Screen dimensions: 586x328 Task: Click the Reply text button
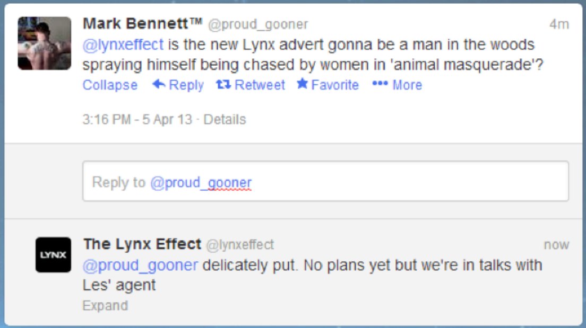point(186,85)
